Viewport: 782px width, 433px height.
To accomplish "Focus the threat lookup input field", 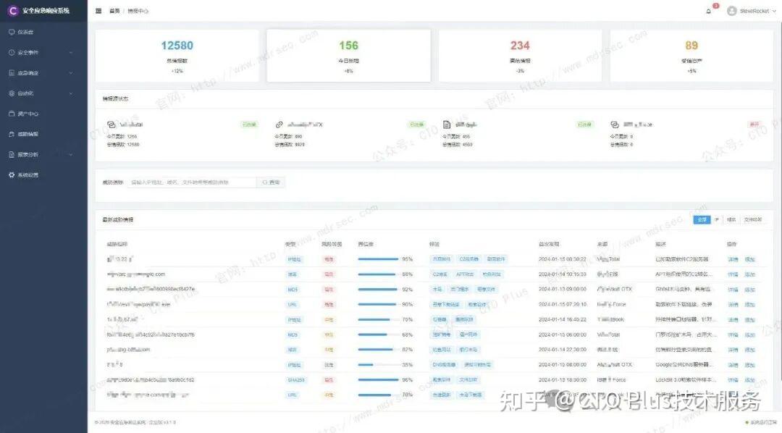I will tap(191, 182).
